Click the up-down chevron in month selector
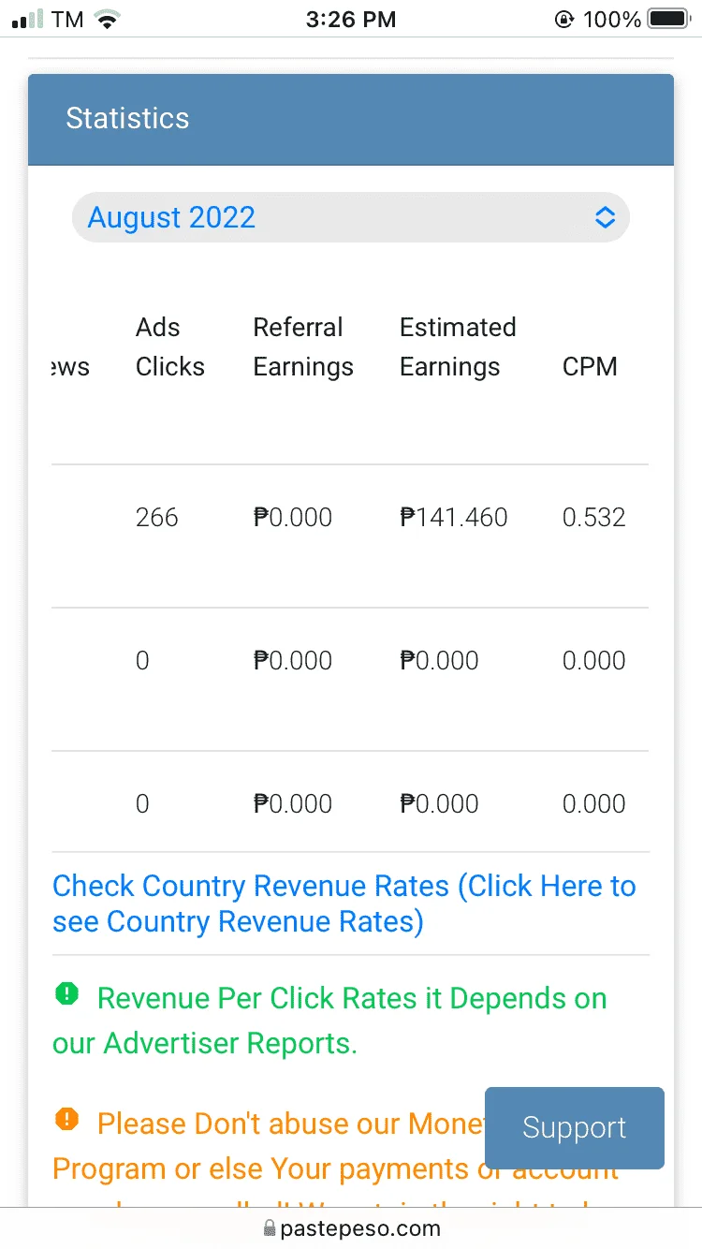The height and width of the screenshot is (1249, 702). point(606,217)
